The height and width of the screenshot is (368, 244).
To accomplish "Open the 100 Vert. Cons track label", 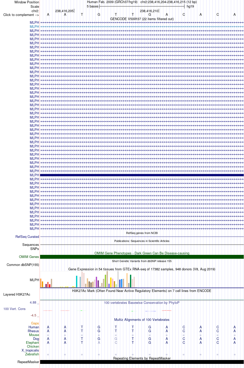I will [14, 309].
